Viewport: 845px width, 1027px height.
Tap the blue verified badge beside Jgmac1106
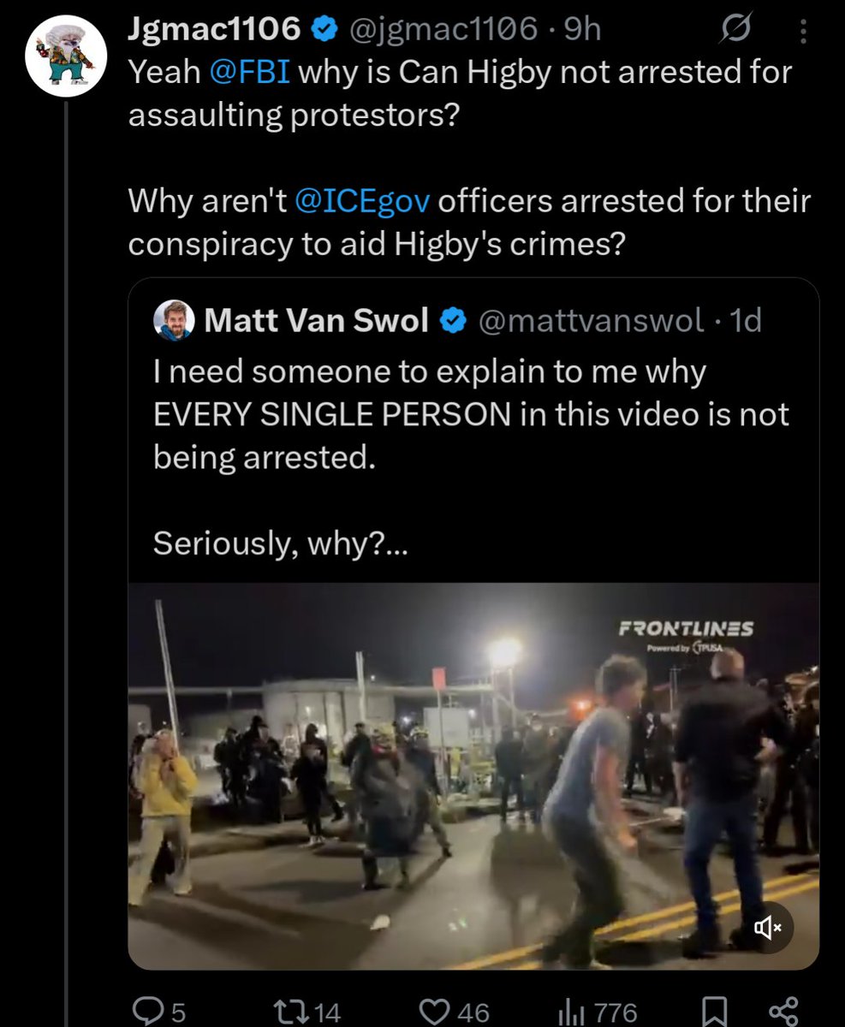pos(324,31)
